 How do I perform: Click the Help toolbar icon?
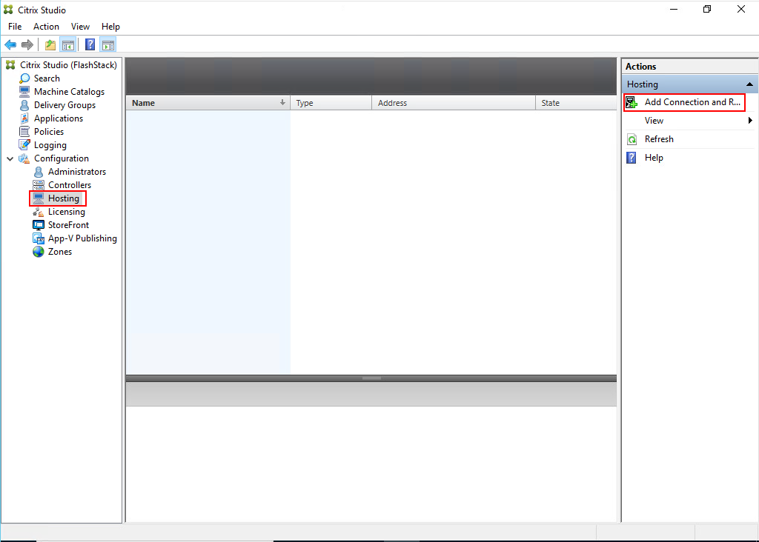[x=89, y=44]
